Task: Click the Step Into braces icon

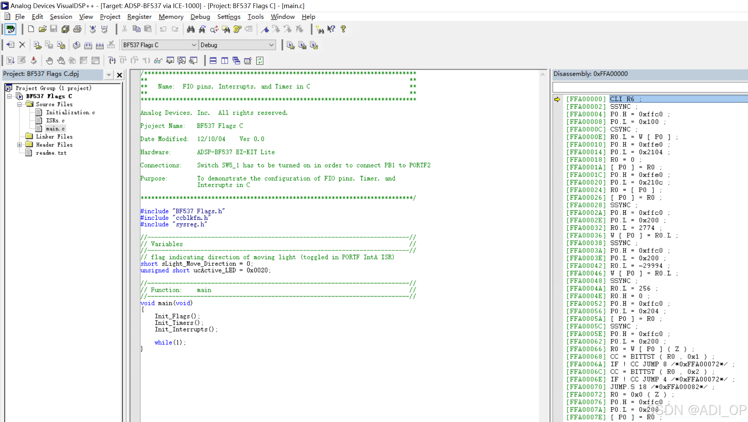Action: 112,61
